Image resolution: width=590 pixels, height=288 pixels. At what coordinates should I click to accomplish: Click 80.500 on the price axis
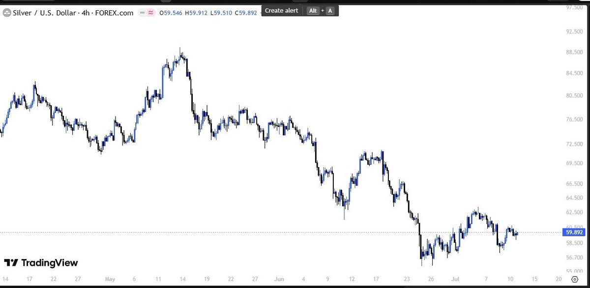click(x=574, y=96)
